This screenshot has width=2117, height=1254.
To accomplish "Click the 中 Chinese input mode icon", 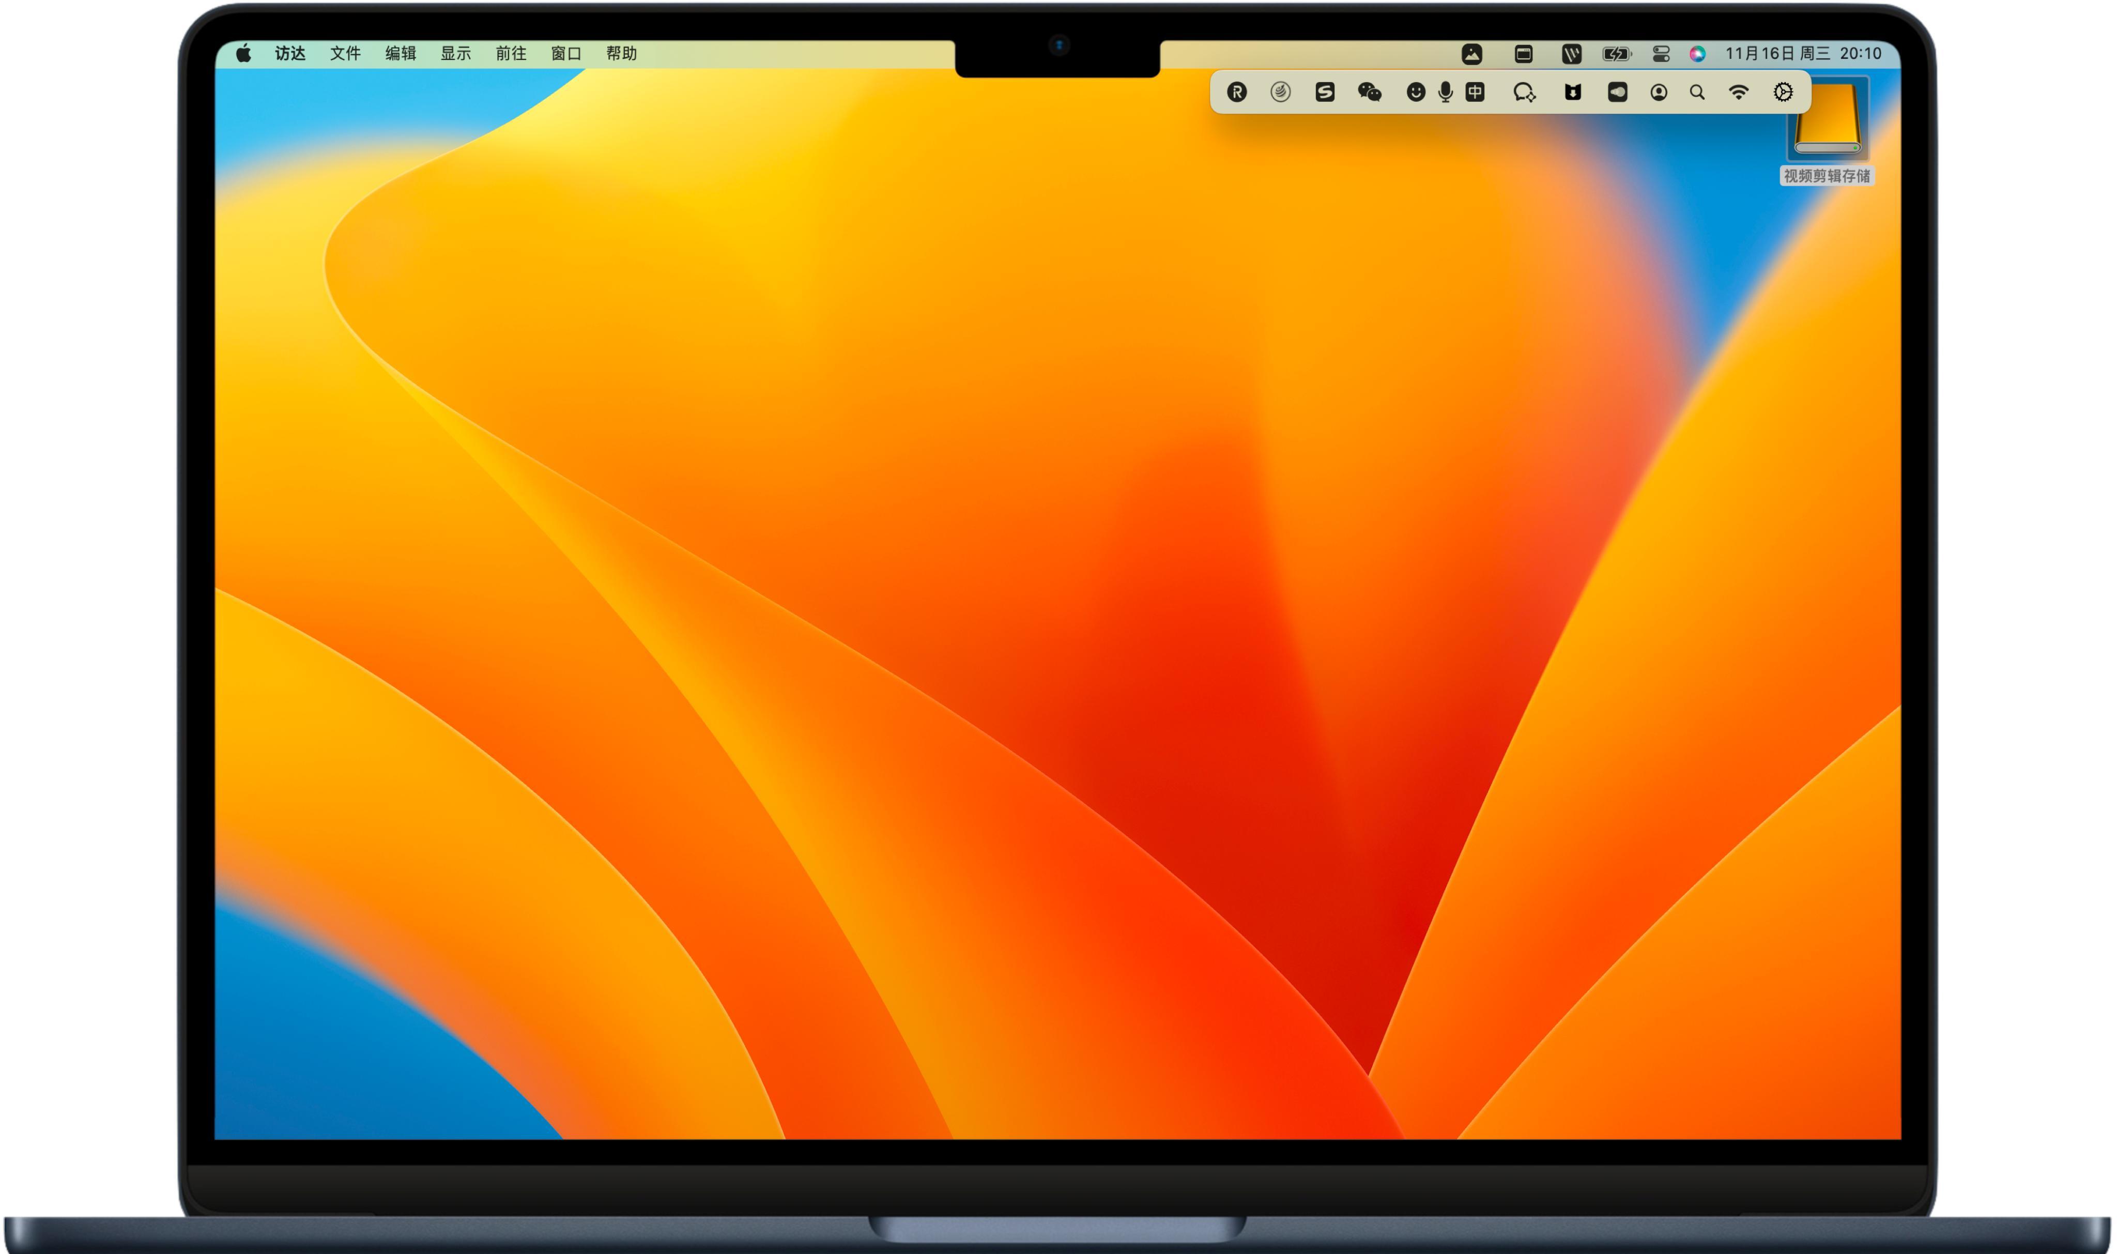I will (x=1475, y=92).
